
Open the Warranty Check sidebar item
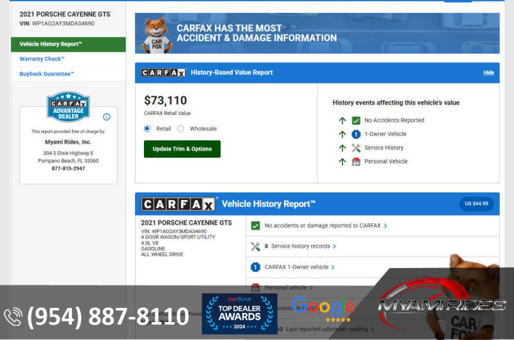[x=42, y=59]
